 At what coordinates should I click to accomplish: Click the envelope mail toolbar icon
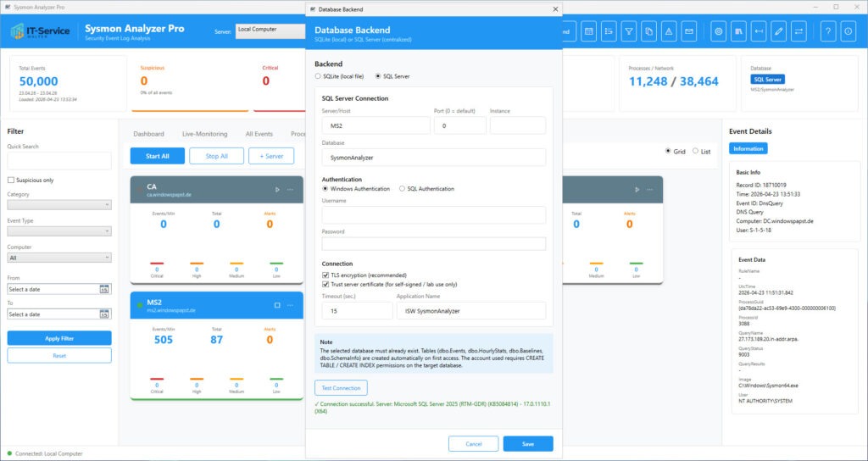[x=688, y=31]
